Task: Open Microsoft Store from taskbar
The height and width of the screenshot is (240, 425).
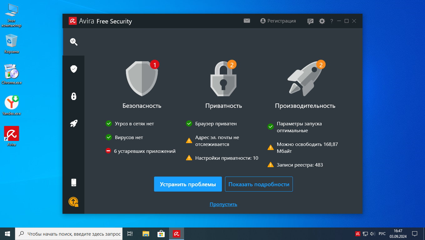Action: click(161, 234)
